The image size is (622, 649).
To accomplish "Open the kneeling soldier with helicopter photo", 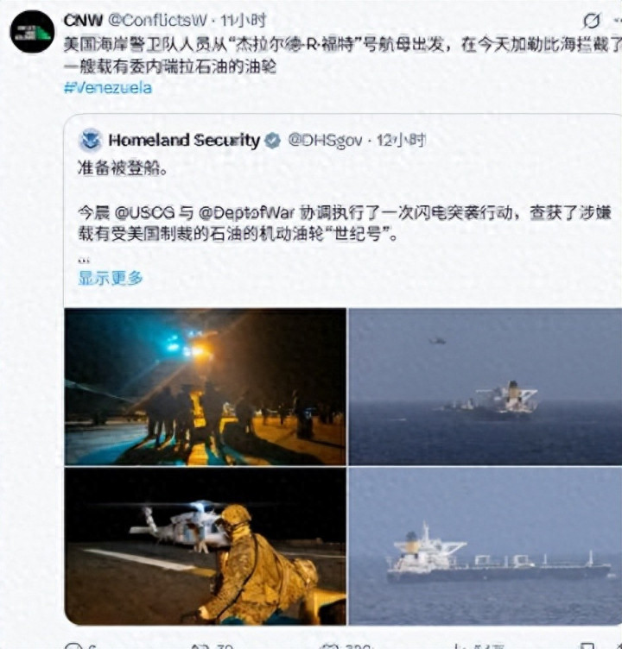I will click(x=205, y=546).
